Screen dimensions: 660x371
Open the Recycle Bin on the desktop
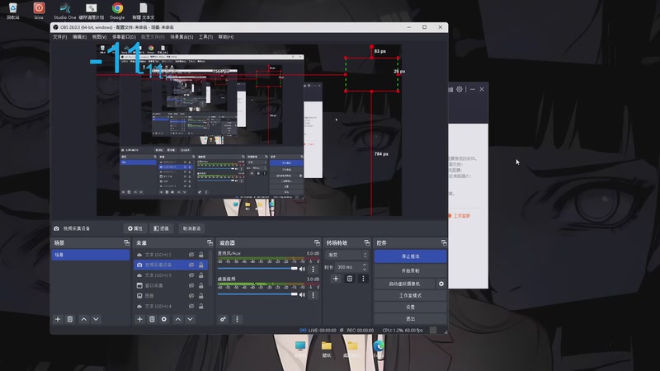click(x=12, y=11)
